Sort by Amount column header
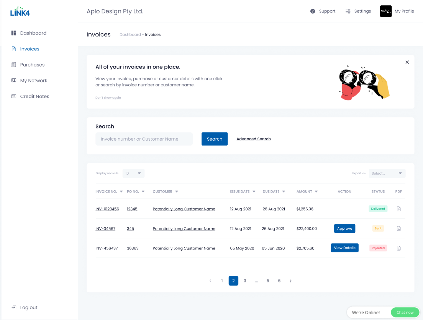This screenshot has width=423, height=321. coord(307,191)
